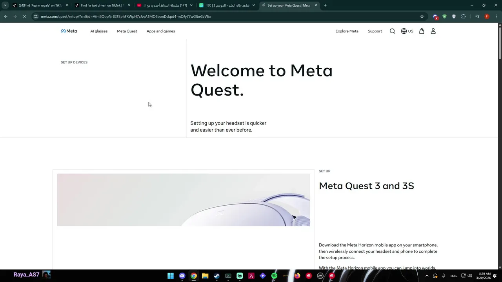The image size is (502, 282).
Task: Open the US region globe selector
Action: click(407, 31)
